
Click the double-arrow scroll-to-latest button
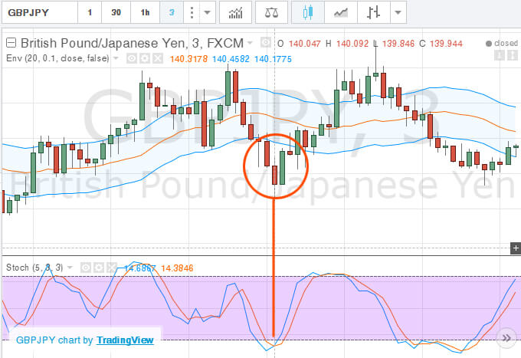coord(506,338)
